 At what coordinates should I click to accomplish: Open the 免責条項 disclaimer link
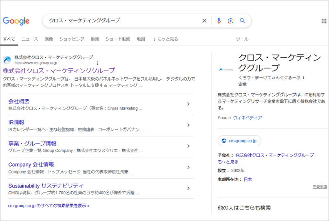click(x=320, y=187)
